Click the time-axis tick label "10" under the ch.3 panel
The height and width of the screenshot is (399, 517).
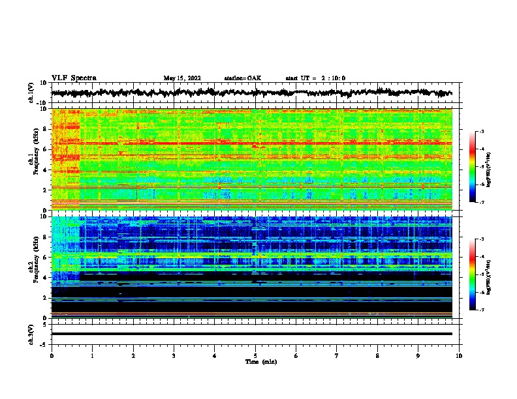[459, 356]
